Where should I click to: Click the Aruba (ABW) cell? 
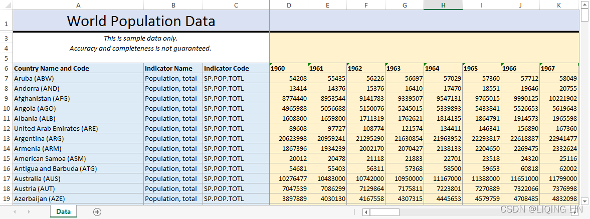[x=78, y=78]
